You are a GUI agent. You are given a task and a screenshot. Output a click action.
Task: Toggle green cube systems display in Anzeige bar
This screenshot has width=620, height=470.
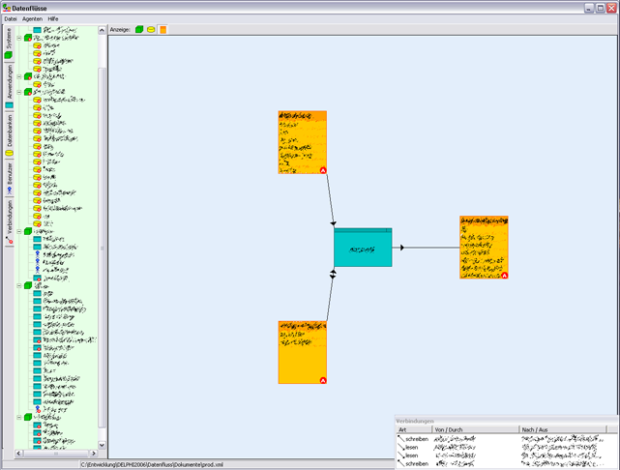tap(139, 30)
